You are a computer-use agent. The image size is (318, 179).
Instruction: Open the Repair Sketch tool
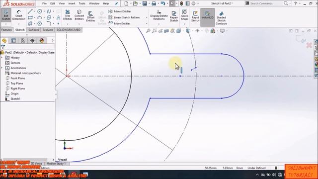pyautogui.click(x=174, y=16)
